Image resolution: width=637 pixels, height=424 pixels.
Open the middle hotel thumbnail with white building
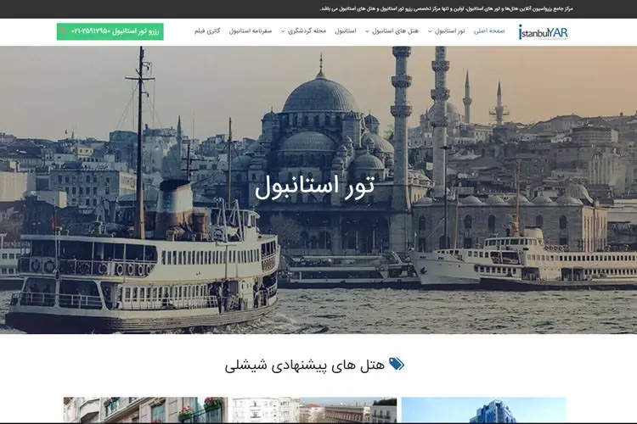pyautogui.click(x=314, y=410)
